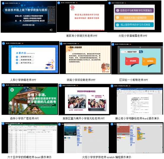Image resolution: width=164 pixels, height=159 pixels.
Task: Click the speaker icon on the dark title slide
Action: click(51, 30)
